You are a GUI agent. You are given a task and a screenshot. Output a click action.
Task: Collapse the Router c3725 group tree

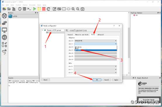(42, 30)
